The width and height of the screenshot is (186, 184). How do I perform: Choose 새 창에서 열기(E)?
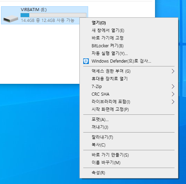tap(129, 31)
